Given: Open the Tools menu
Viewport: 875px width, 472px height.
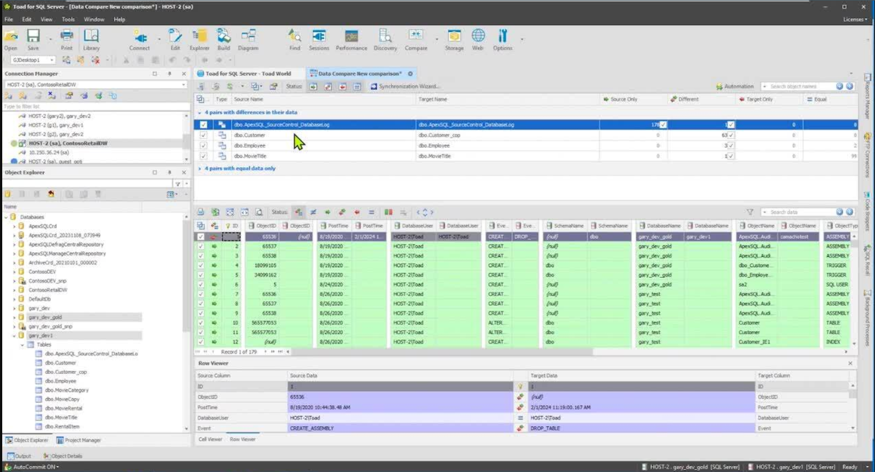Looking at the screenshot, I should click(x=68, y=20).
